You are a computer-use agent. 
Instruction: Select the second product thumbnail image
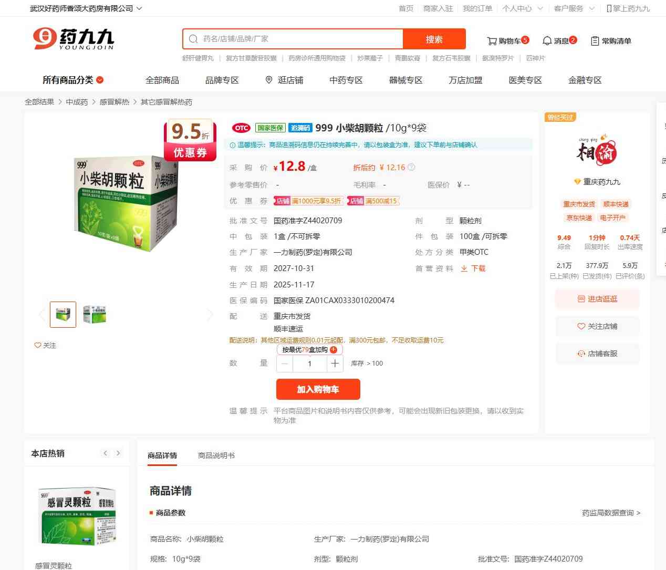95,314
